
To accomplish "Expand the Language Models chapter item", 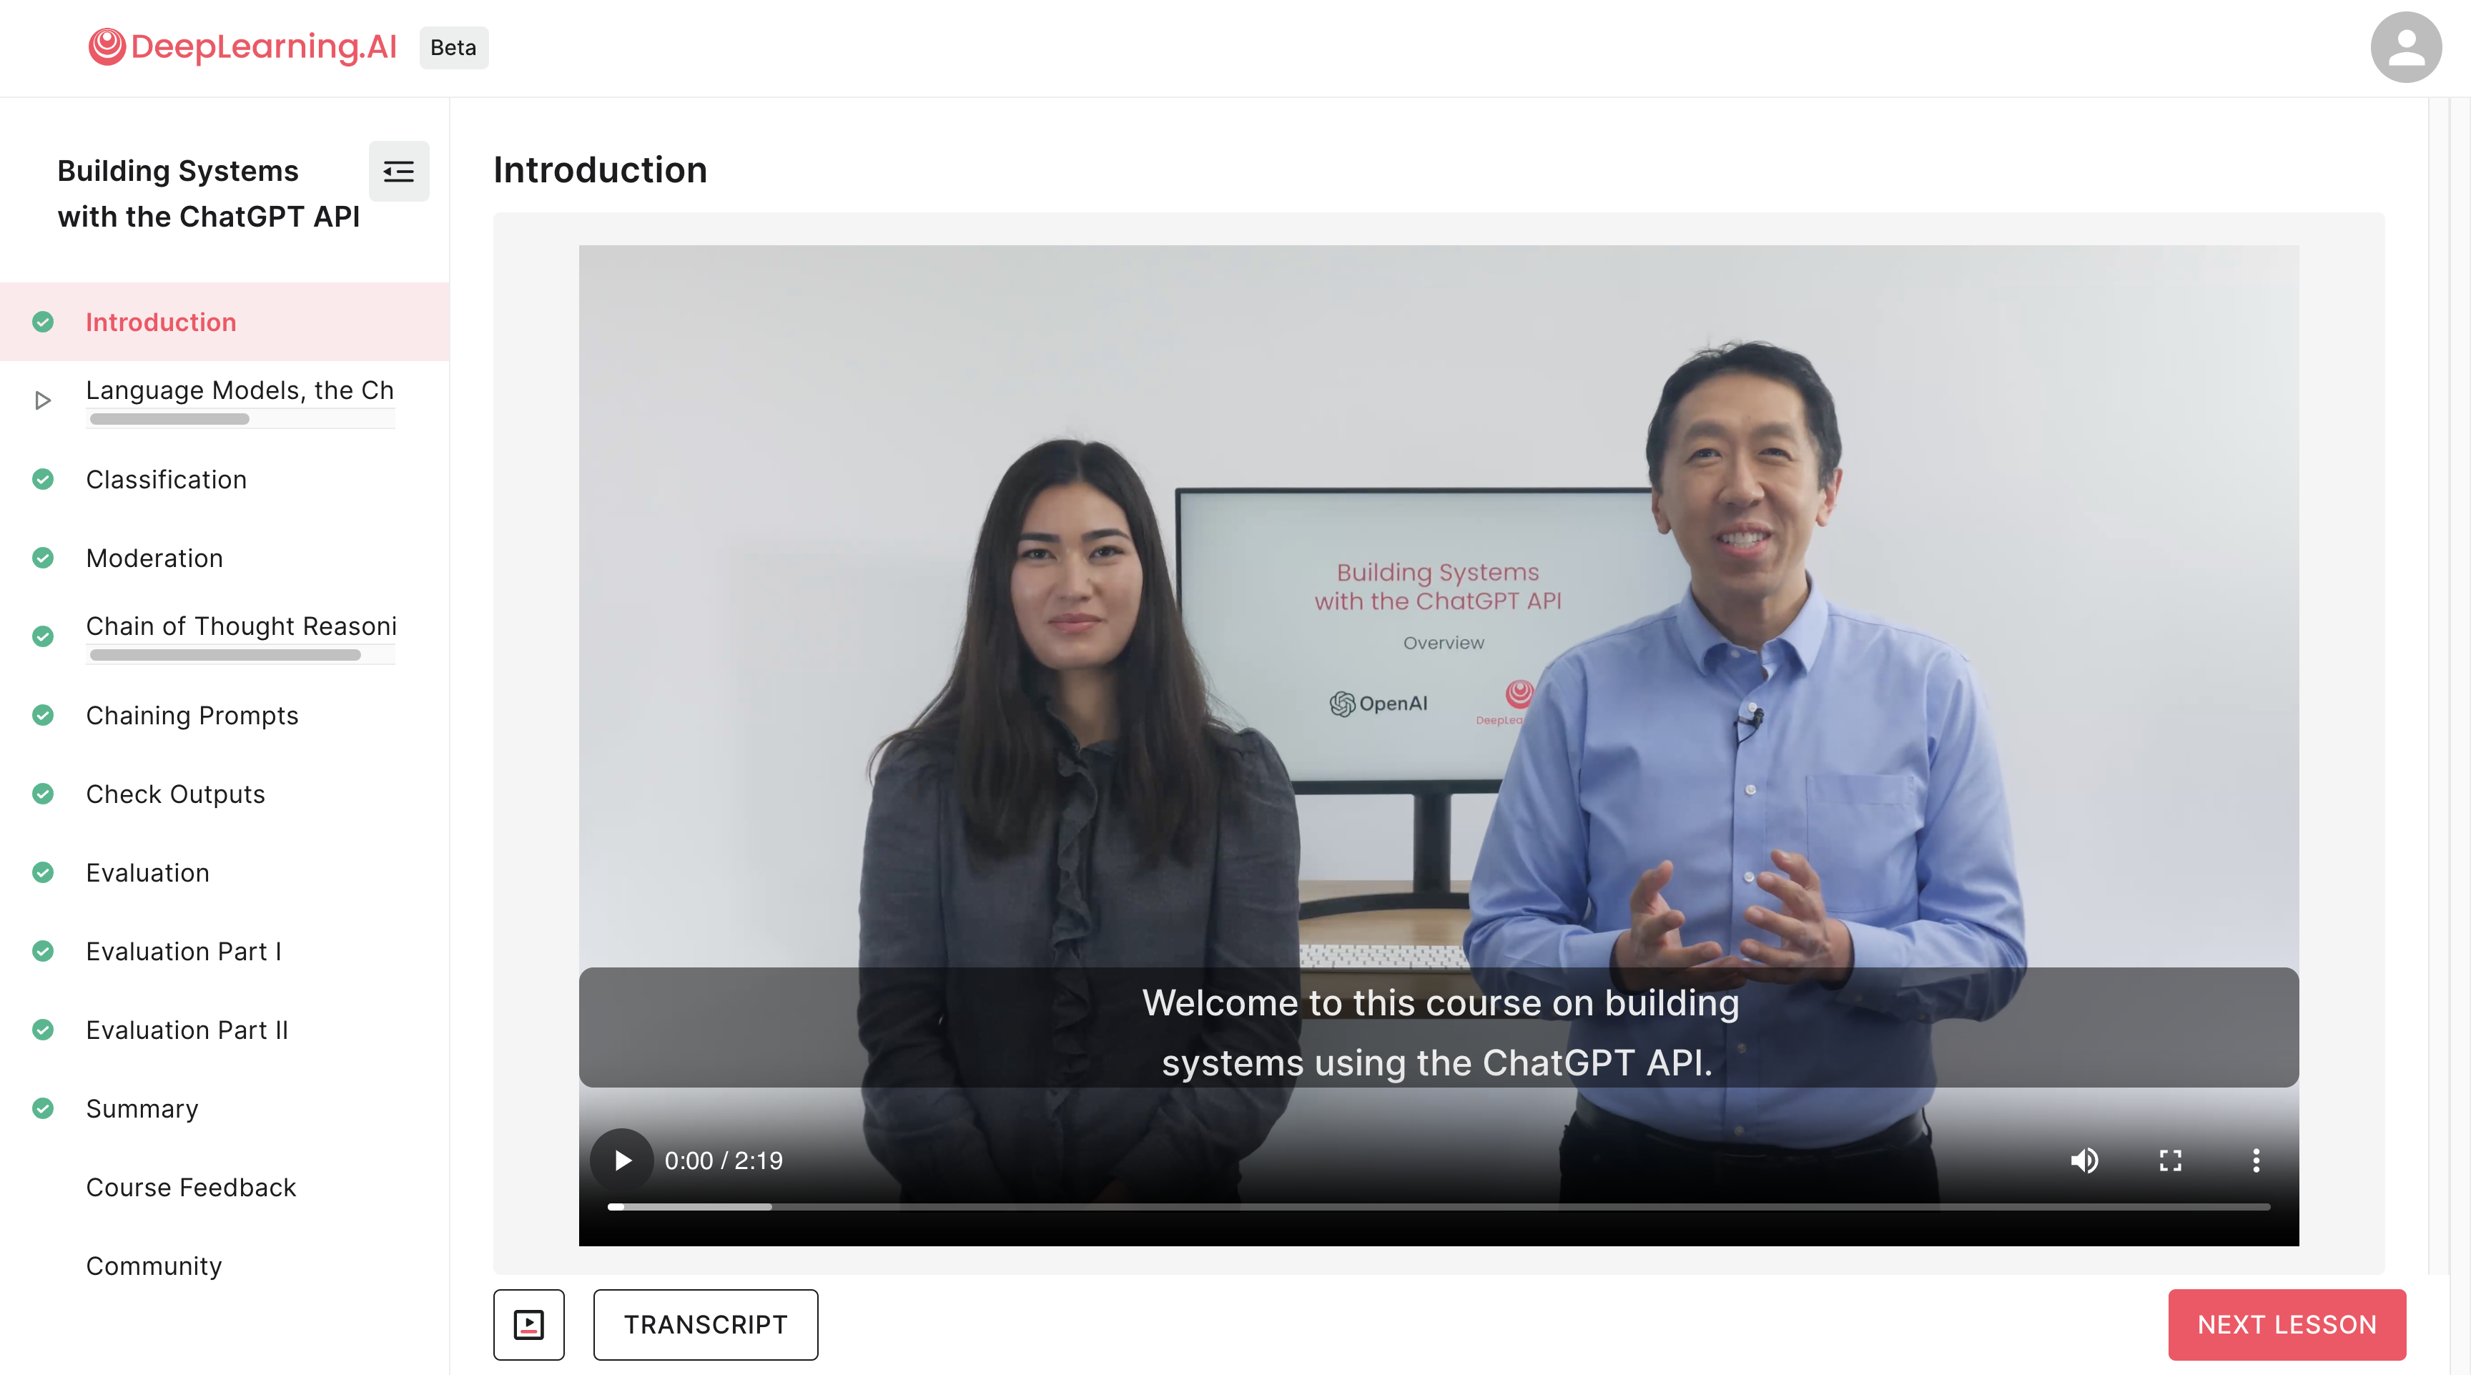I will (42, 398).
